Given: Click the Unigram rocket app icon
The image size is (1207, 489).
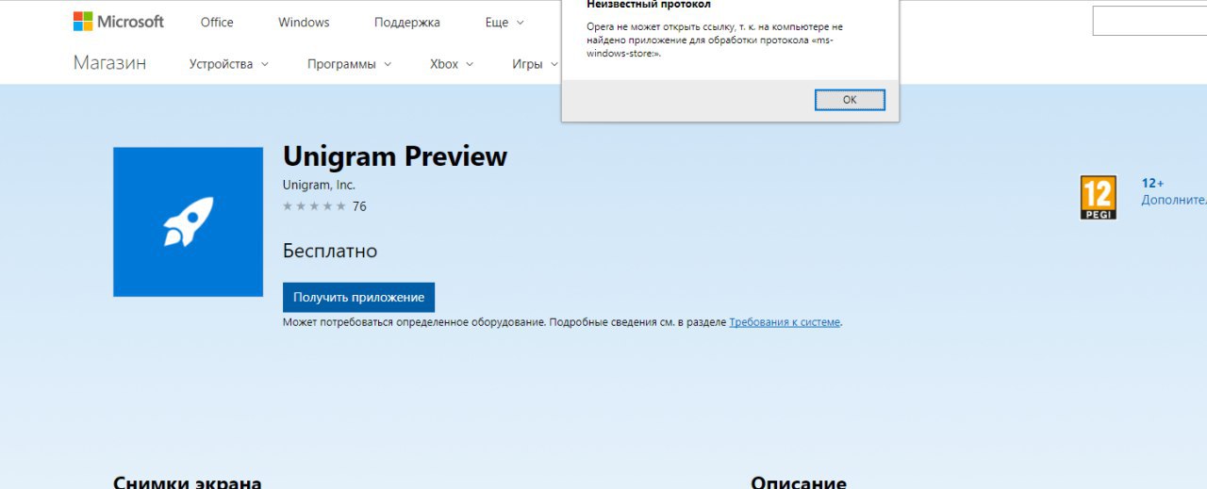Looking at the screenshot, I should 188,221.
